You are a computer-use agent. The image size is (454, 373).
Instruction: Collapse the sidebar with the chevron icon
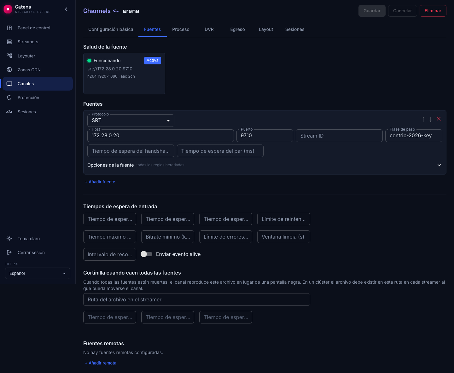(x=66, y=9)
